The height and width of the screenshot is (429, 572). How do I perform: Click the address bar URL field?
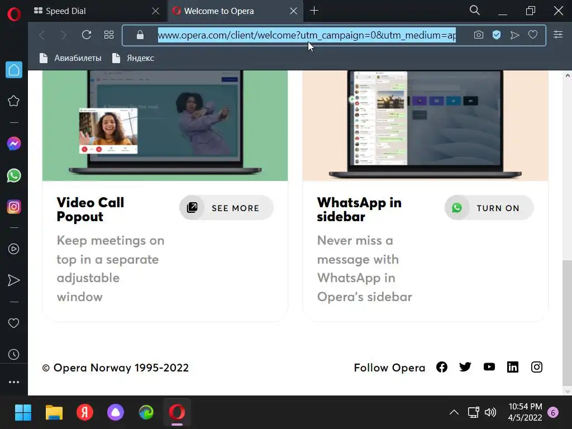click(307, 35)
